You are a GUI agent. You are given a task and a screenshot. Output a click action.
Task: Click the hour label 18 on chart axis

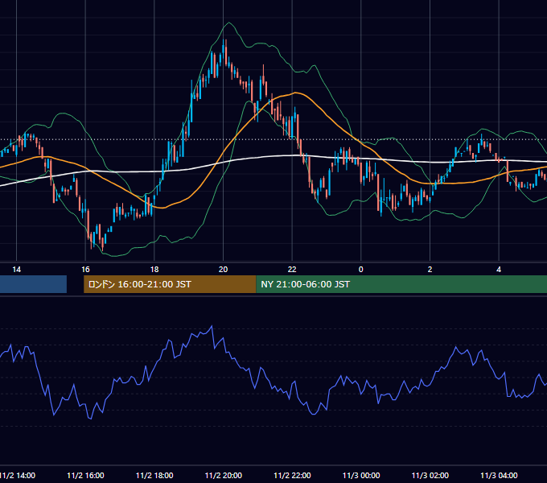click(154, 270)
